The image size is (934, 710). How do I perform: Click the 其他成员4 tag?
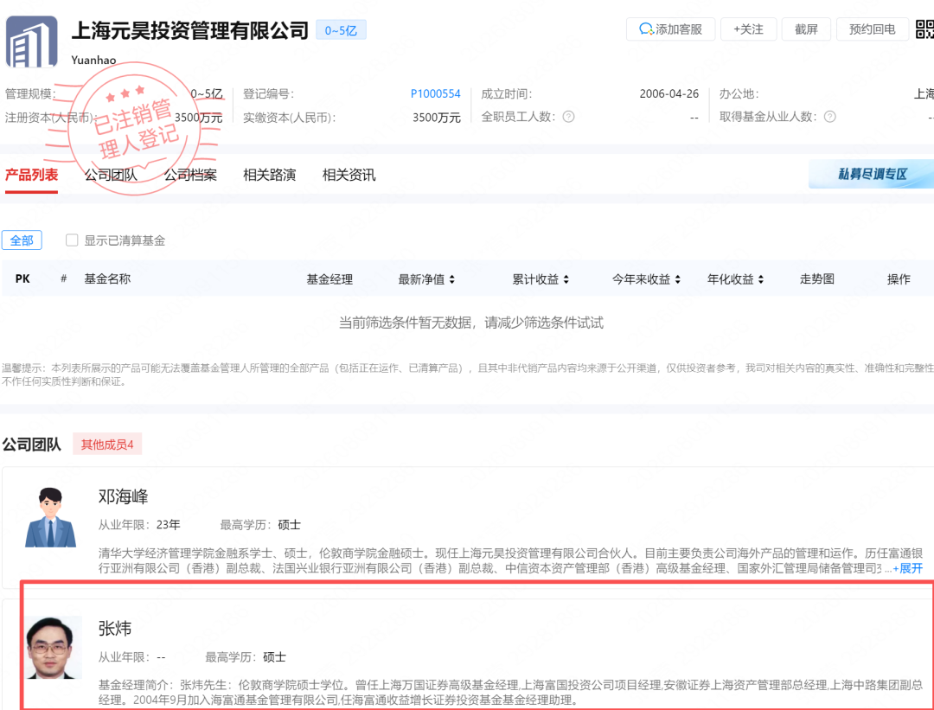(107, 445)
